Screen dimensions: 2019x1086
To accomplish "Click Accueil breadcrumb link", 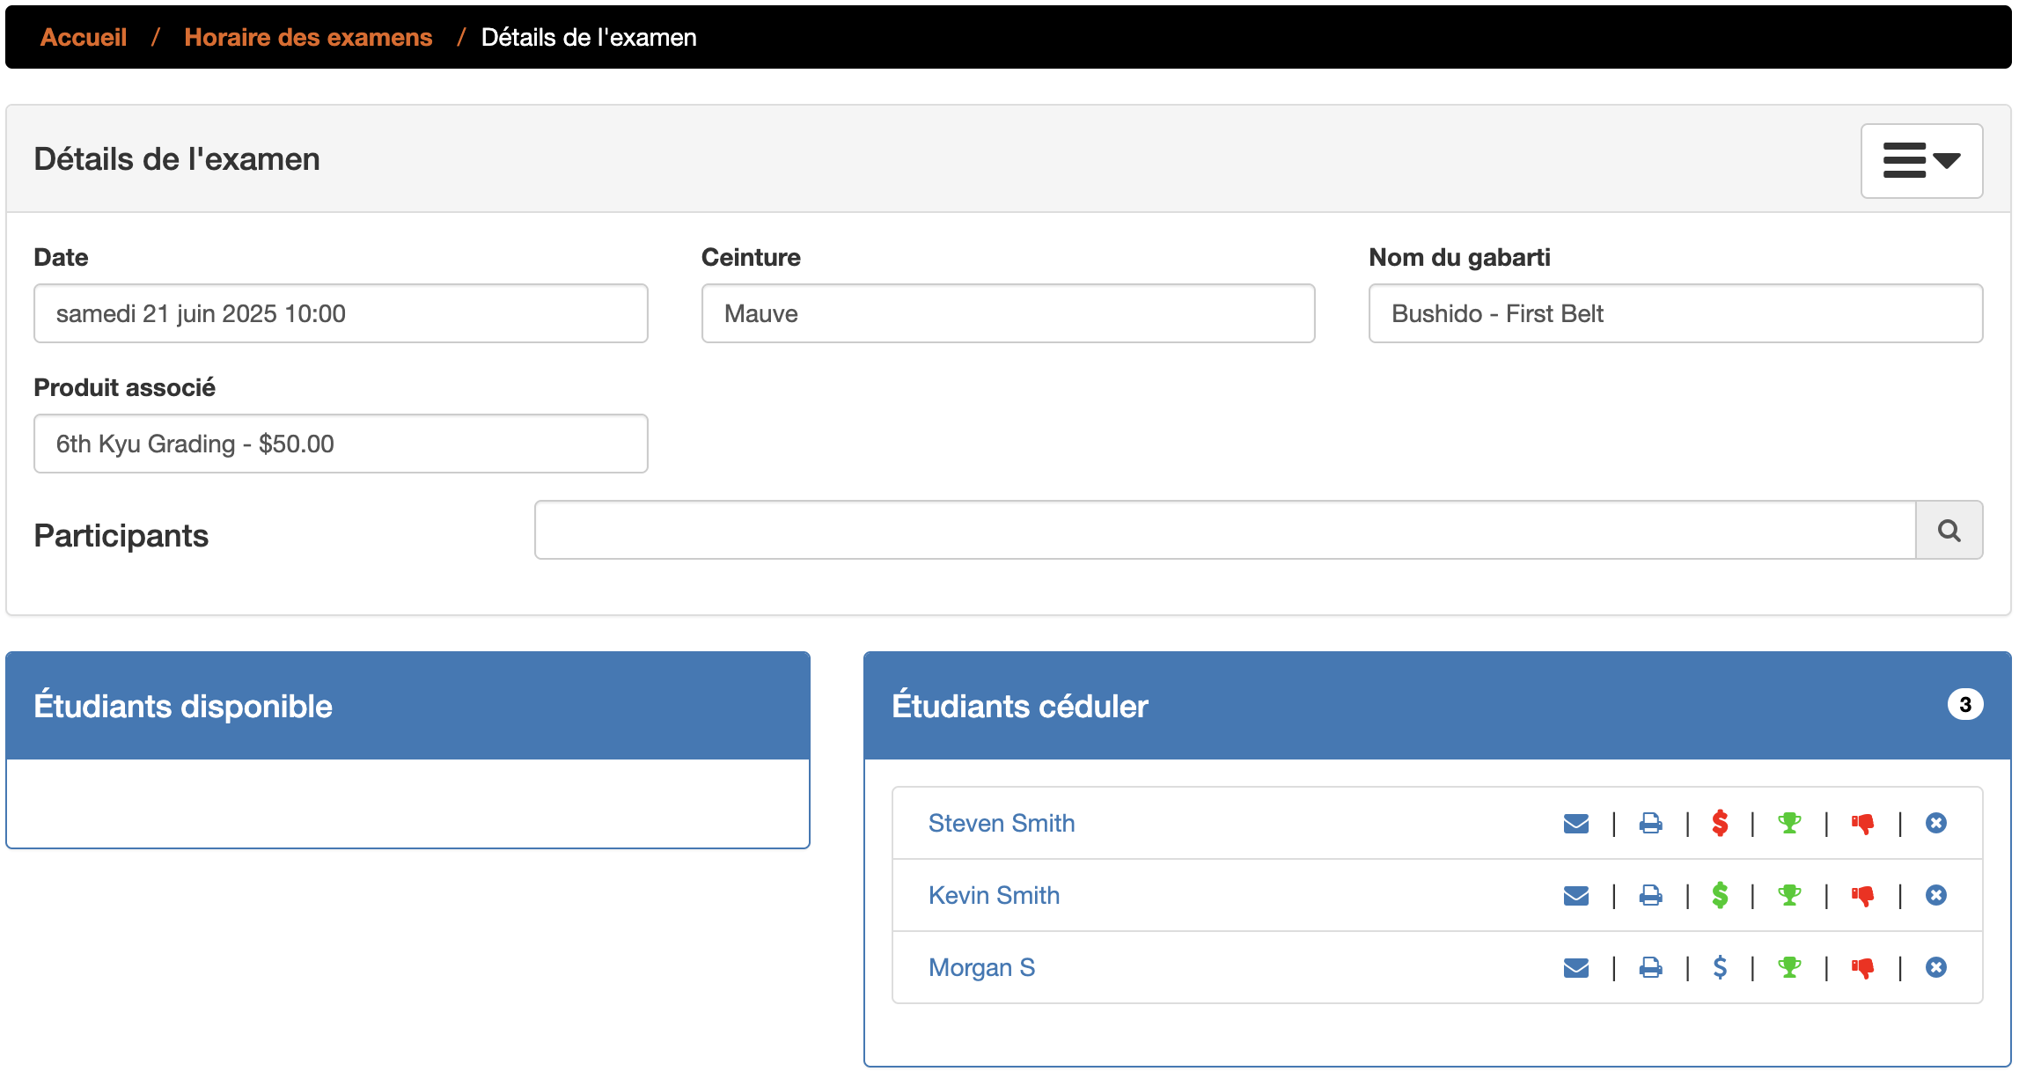I will click(x=84, y=37).
